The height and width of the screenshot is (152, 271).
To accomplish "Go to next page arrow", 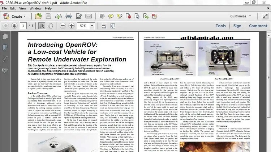I will (x=14, y=26).
